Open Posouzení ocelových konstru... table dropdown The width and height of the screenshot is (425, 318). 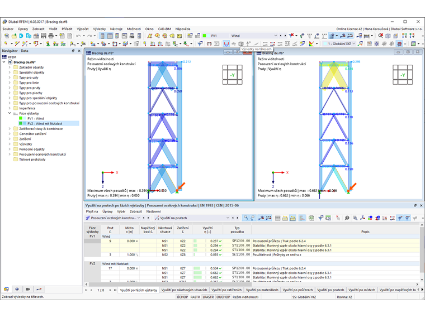point(139,218)
